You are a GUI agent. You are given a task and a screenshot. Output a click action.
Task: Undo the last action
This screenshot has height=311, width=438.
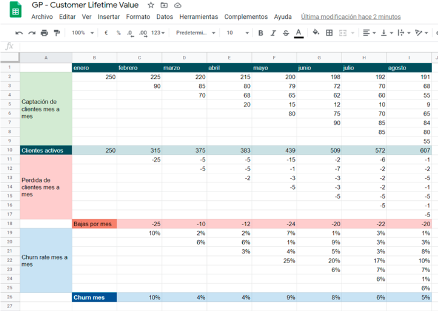click(19, 33)
